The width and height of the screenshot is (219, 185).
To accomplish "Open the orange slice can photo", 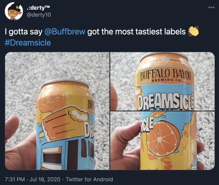I will [x=162, y=141].
